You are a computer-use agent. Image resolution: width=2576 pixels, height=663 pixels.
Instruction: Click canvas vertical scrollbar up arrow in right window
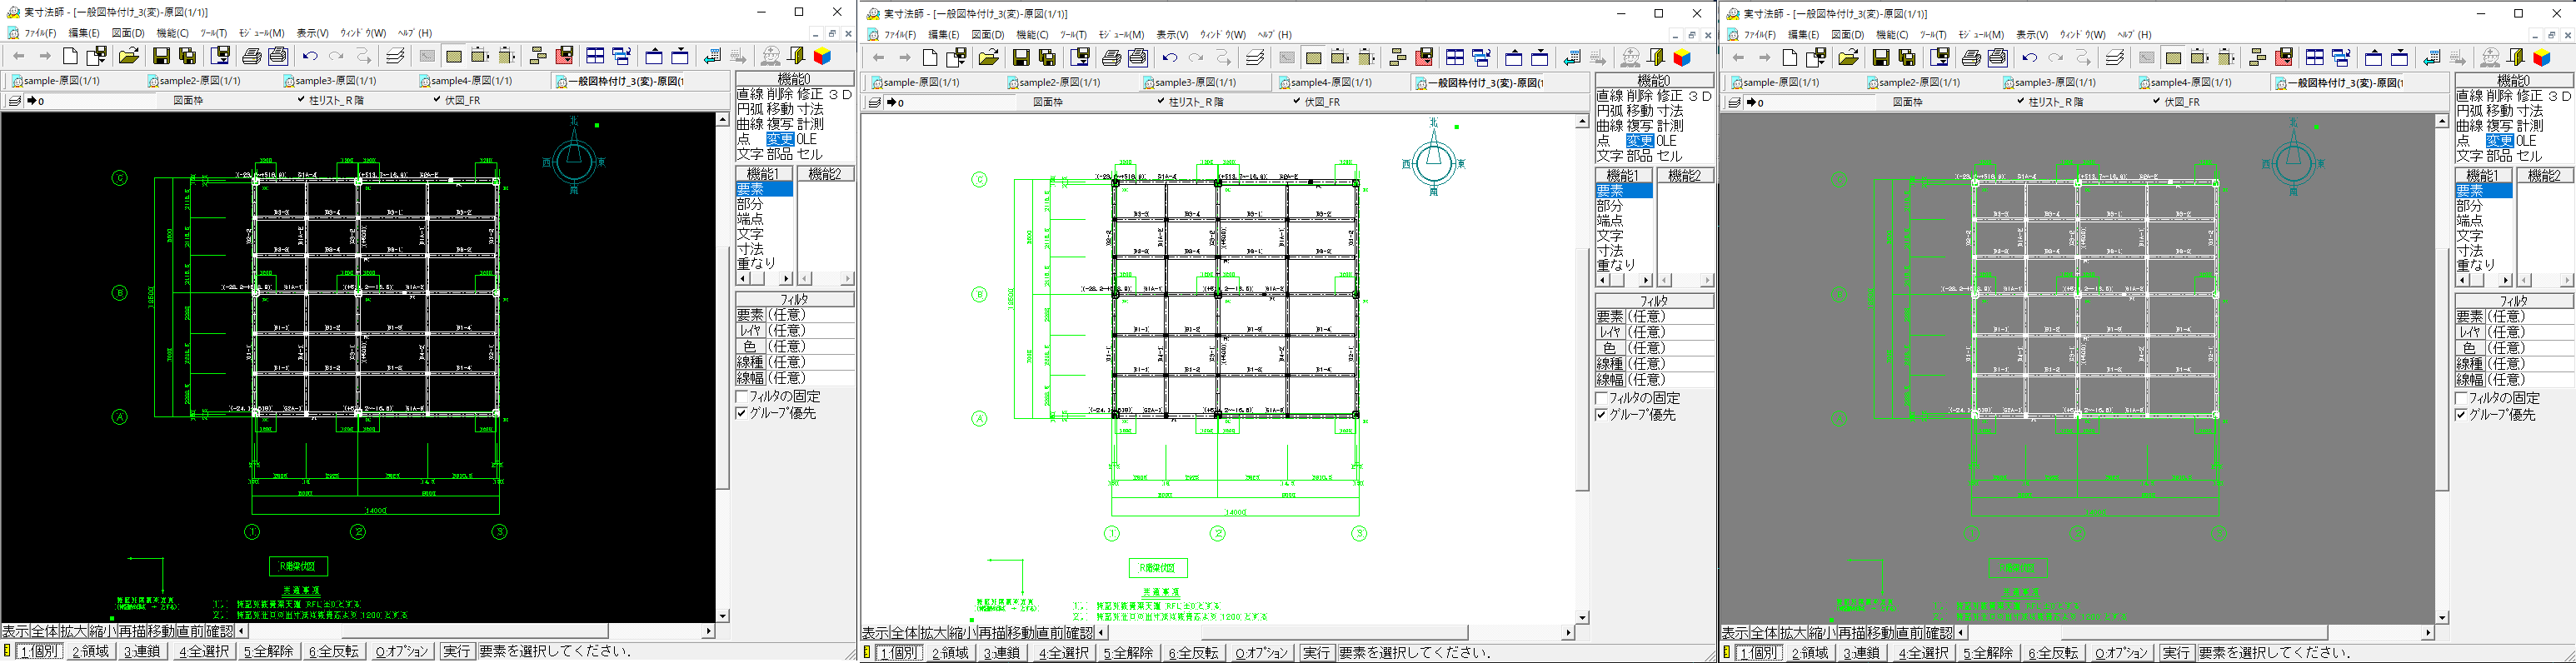point(2442,121)
